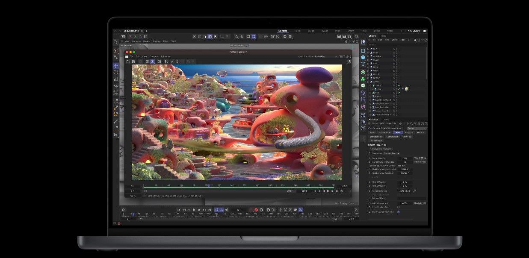Click the Focus Distance picker icon
Screen dimensions: 529x258
point(414,191)
